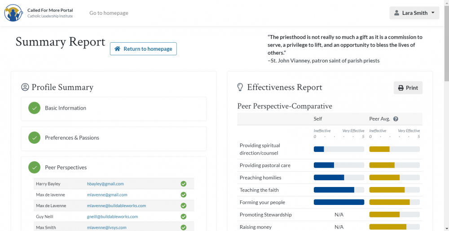The image size is (449, 231).
Task: Click Peer Avg. bar for Raising money
Action: coord(395,227)
